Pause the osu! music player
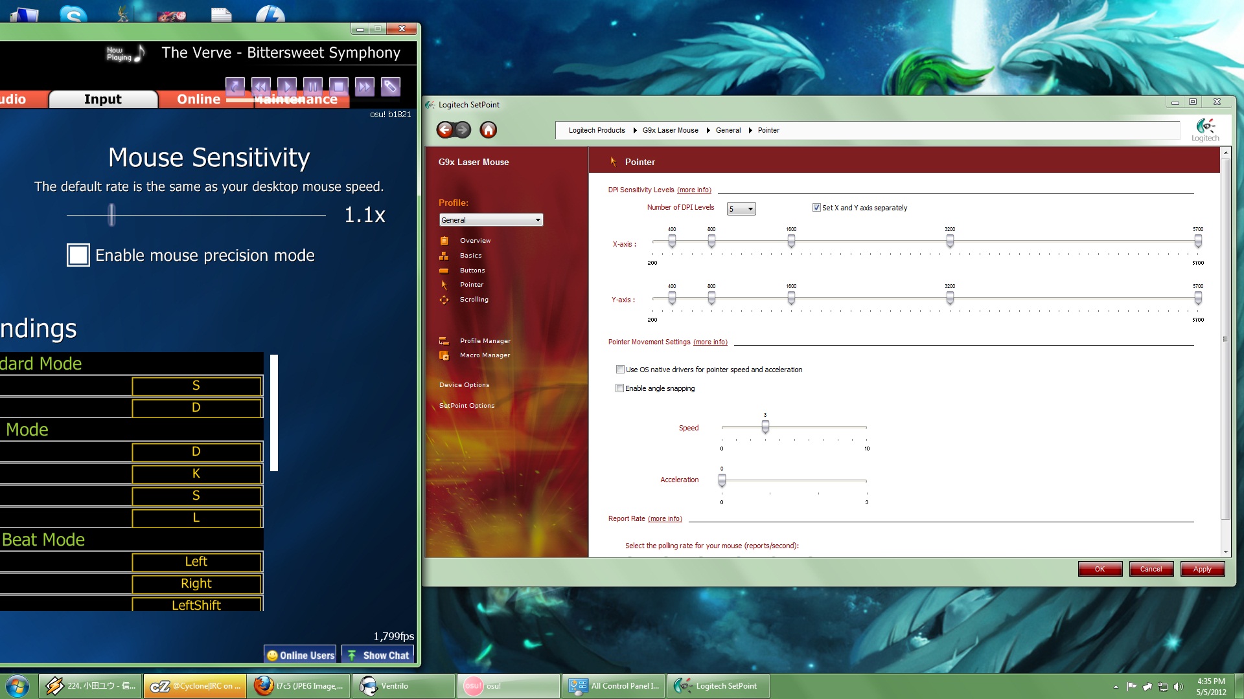Viewport: 1244px width, 699px height. tap(312, 86)
